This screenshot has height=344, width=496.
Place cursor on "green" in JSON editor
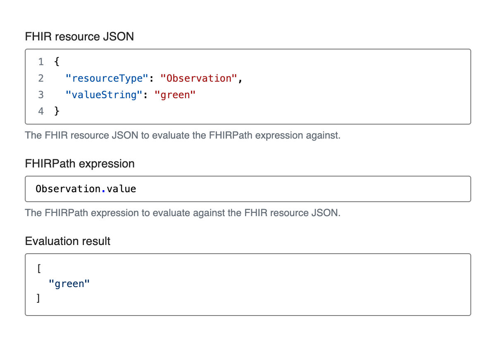click(174, 95)
